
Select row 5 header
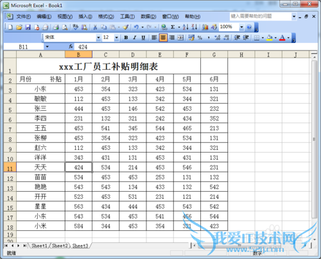[10, 108]
